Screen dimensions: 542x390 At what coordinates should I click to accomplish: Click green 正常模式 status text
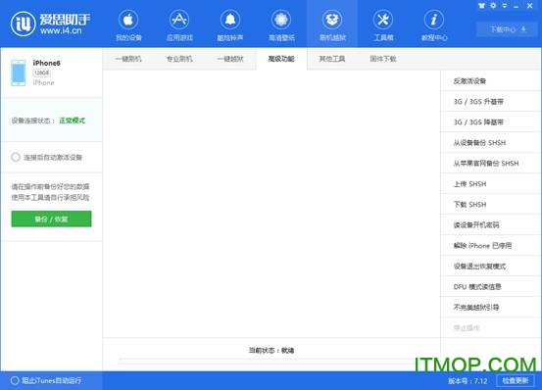pos(72,121)
